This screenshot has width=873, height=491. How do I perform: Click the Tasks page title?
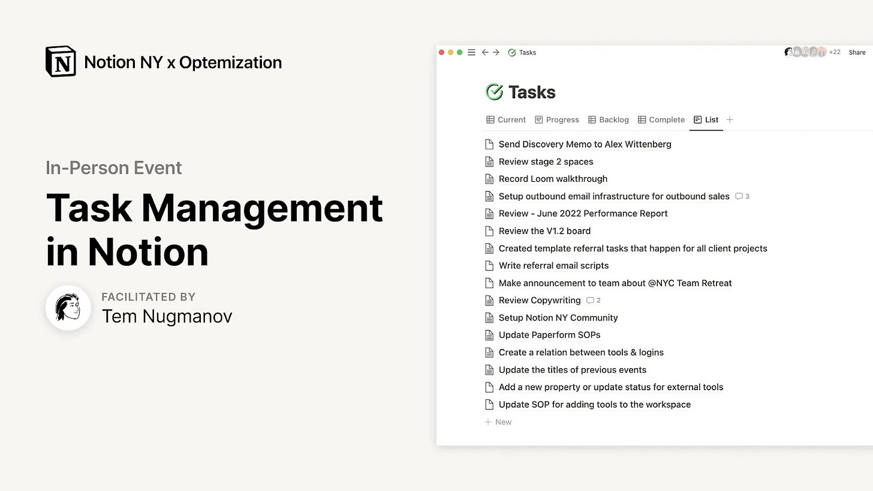532,92
